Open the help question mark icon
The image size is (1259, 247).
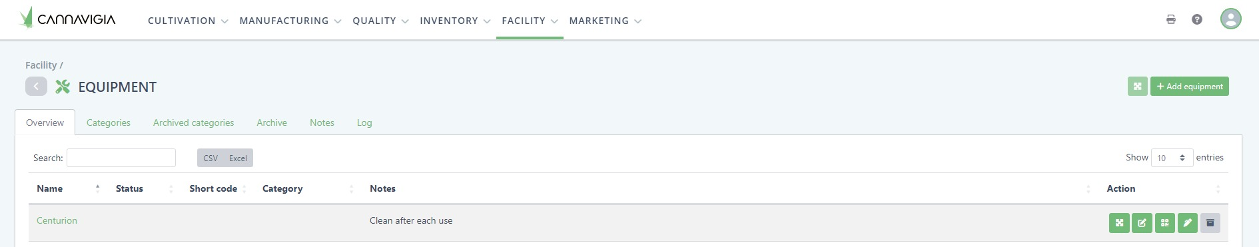tap(1197, 19)
